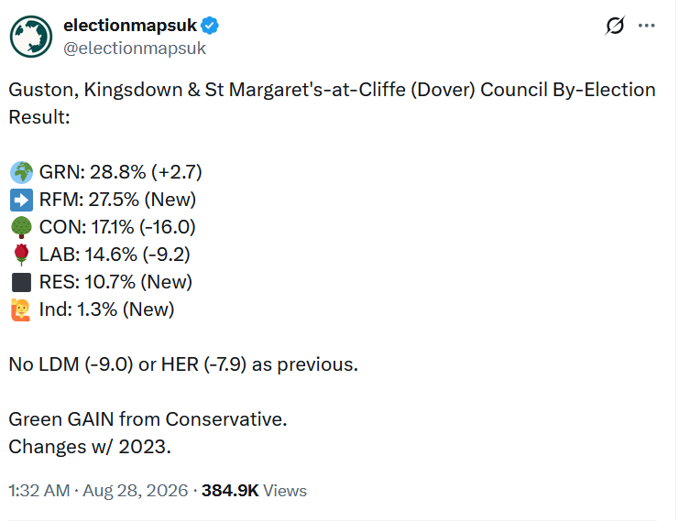This screenshot has height=521, width=679.
Task: Click the electionmapsuk display name
Action: pyautogui.click(x=130, y=26)
